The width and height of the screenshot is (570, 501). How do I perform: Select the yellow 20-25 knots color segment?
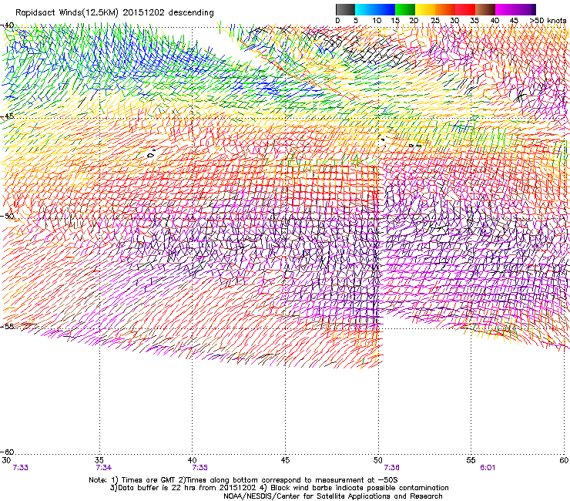[x=425, y=9]
